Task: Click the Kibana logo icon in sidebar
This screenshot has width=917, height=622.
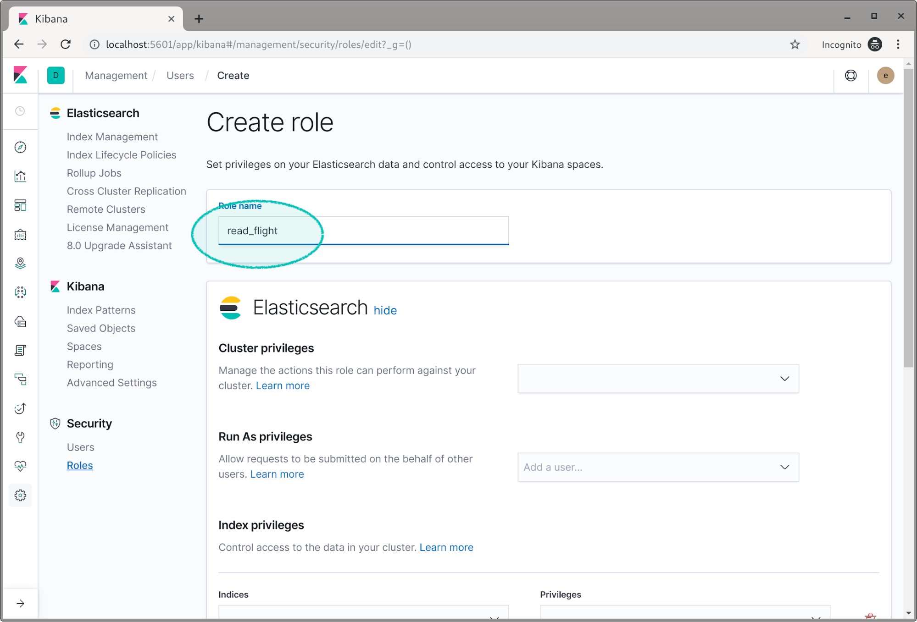Action: coord(21,75)
